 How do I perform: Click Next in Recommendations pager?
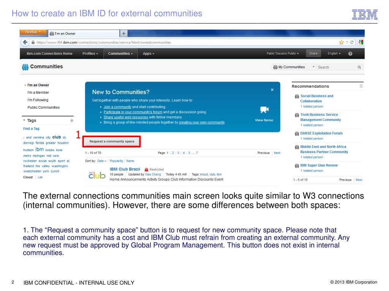coord(359,180)
